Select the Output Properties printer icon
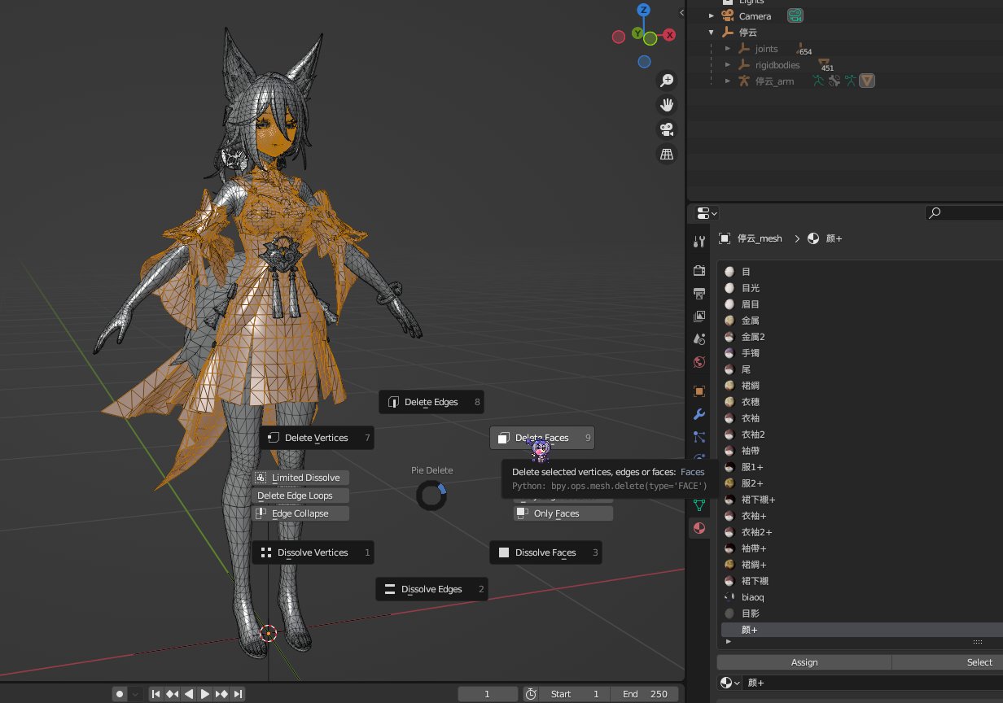 pos(699,292)
